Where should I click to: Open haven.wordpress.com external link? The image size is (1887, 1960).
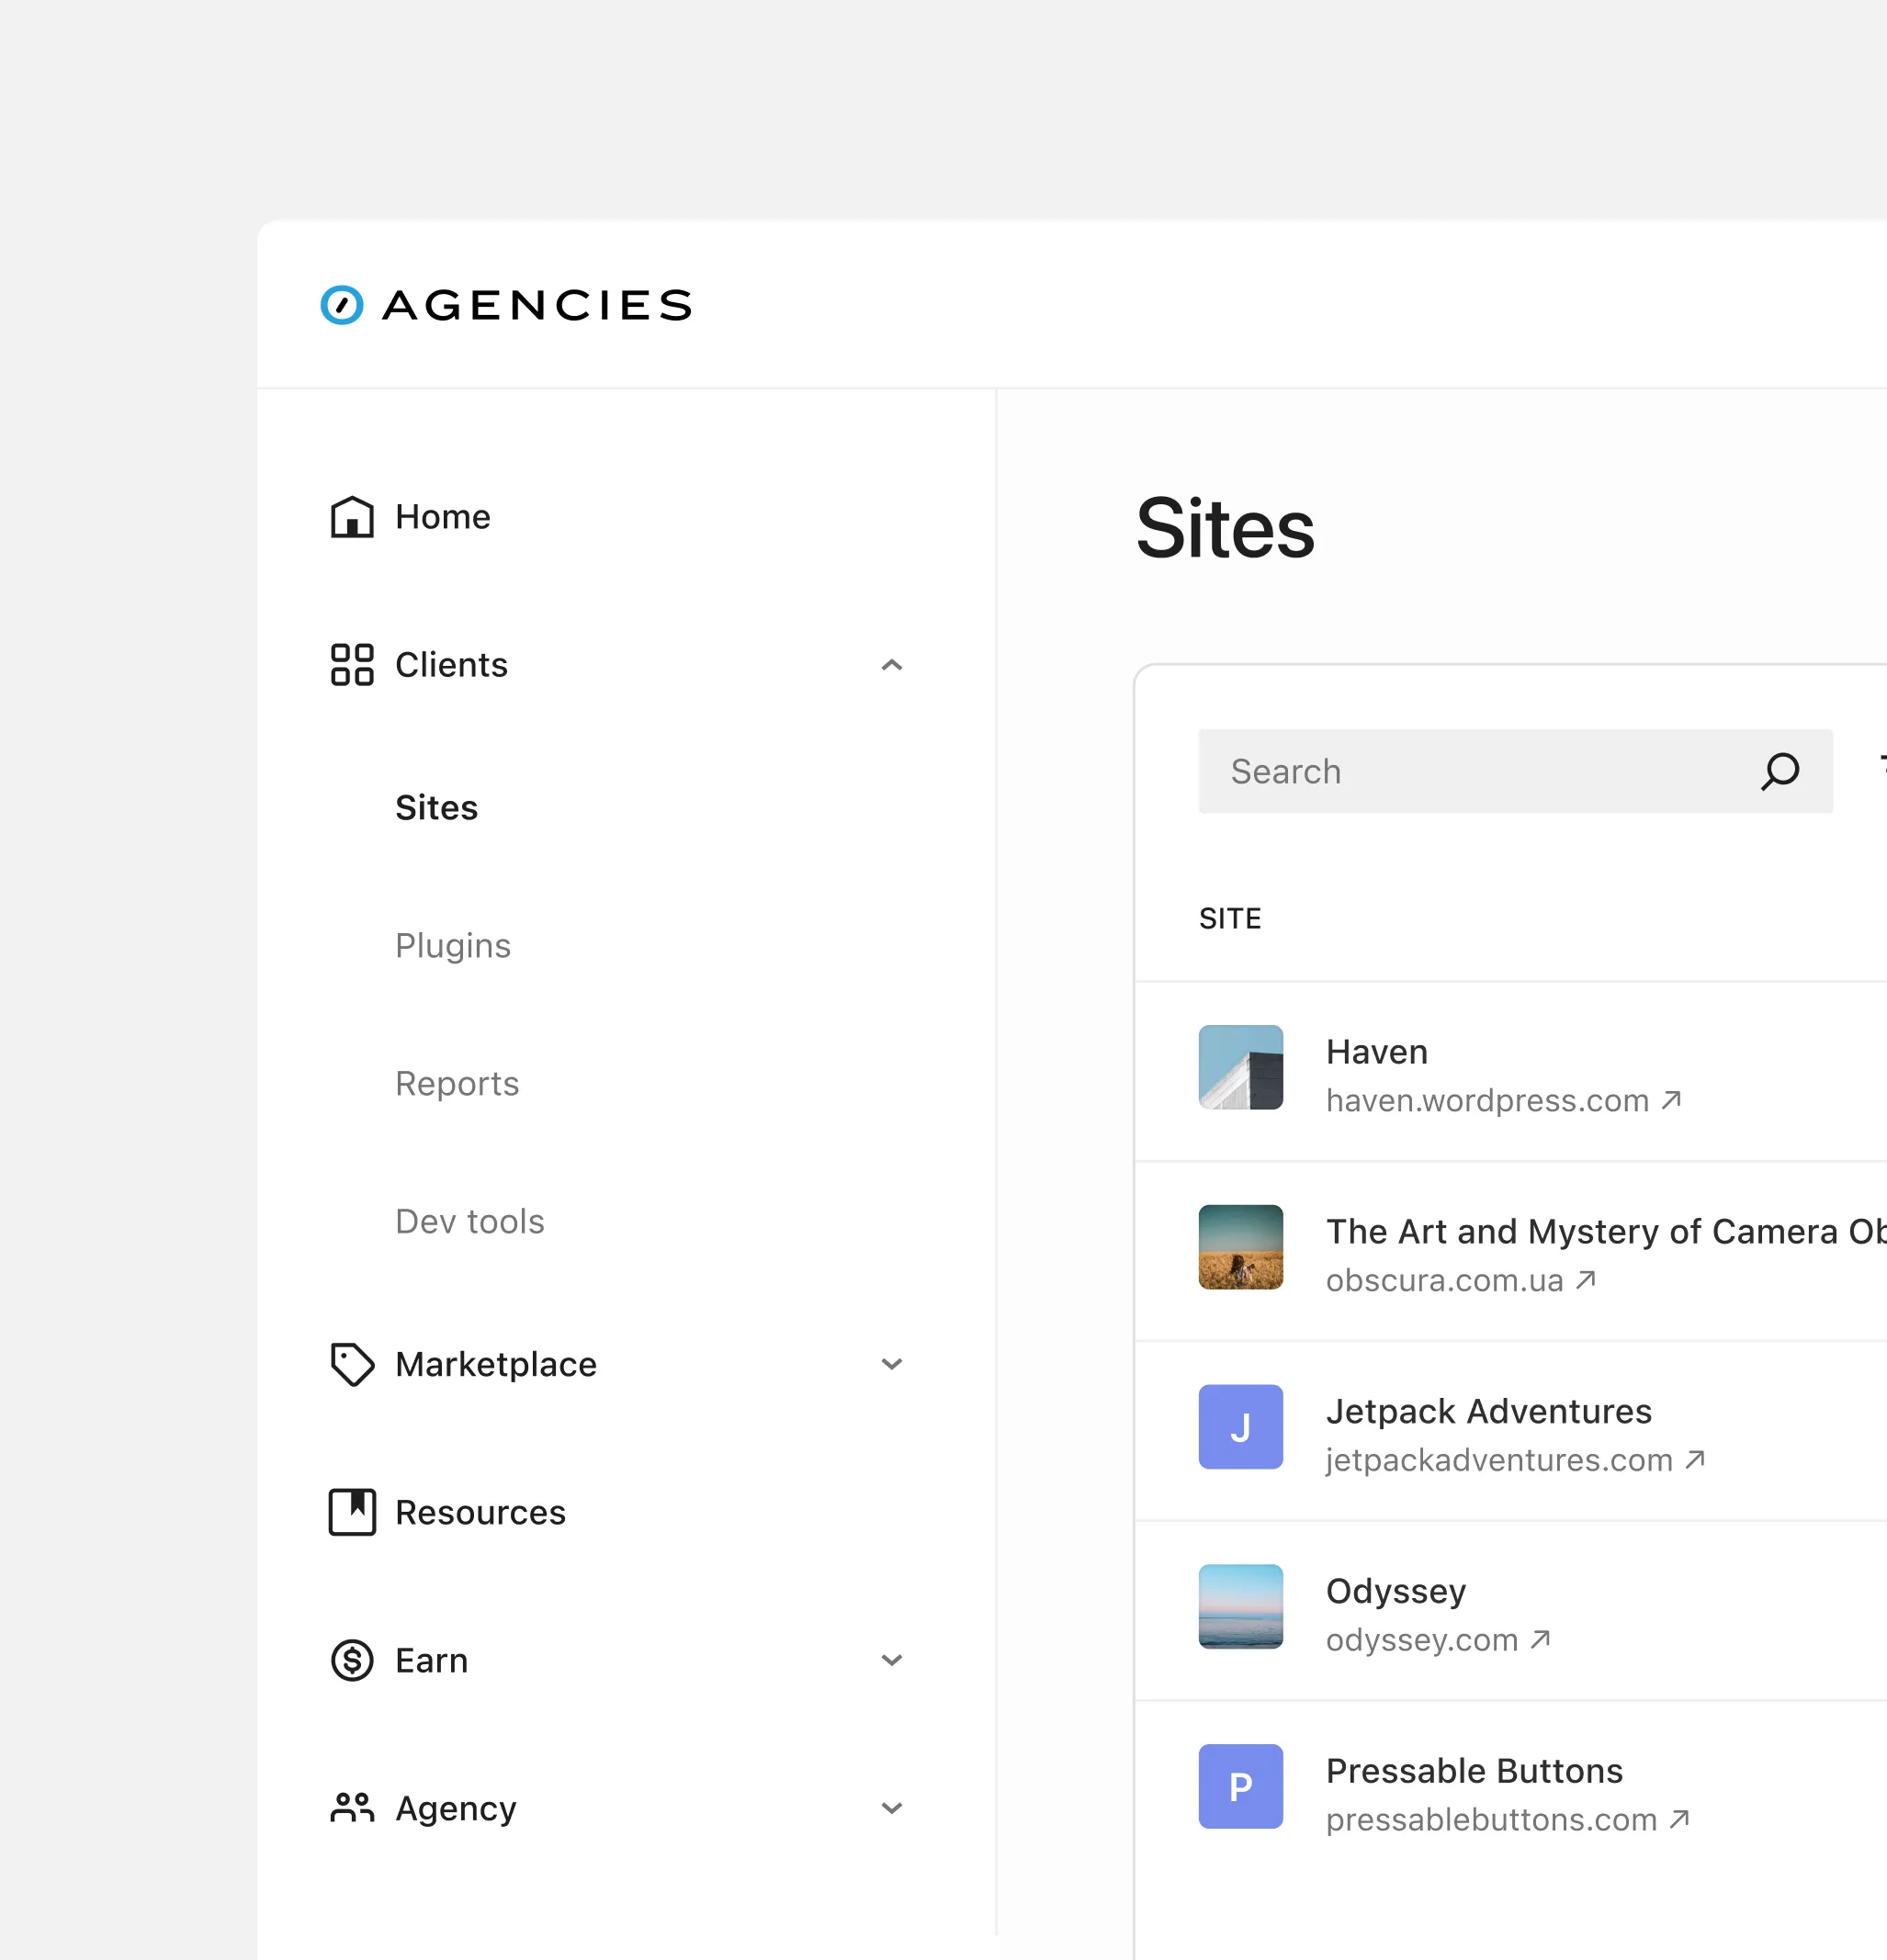[1503, 1100]
